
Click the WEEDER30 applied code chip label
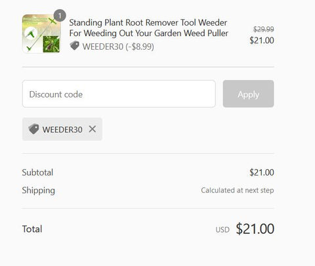coord(62,130)
